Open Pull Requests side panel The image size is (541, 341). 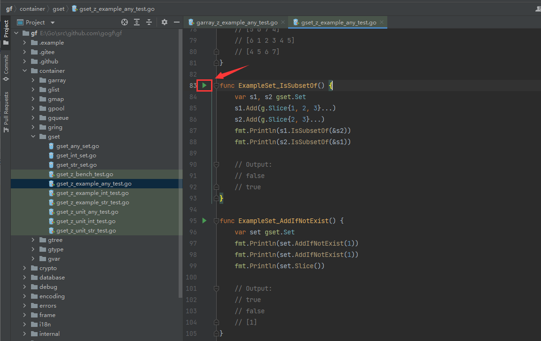(6, 111)
